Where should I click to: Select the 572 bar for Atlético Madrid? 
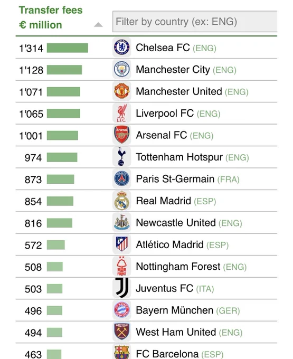click(x=56, y=245)
